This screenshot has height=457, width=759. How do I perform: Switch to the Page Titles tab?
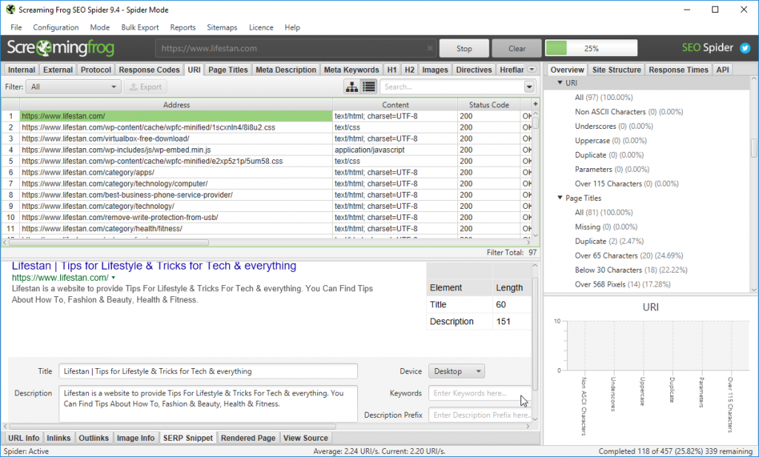pyautogui.click(x=228, y=70)
